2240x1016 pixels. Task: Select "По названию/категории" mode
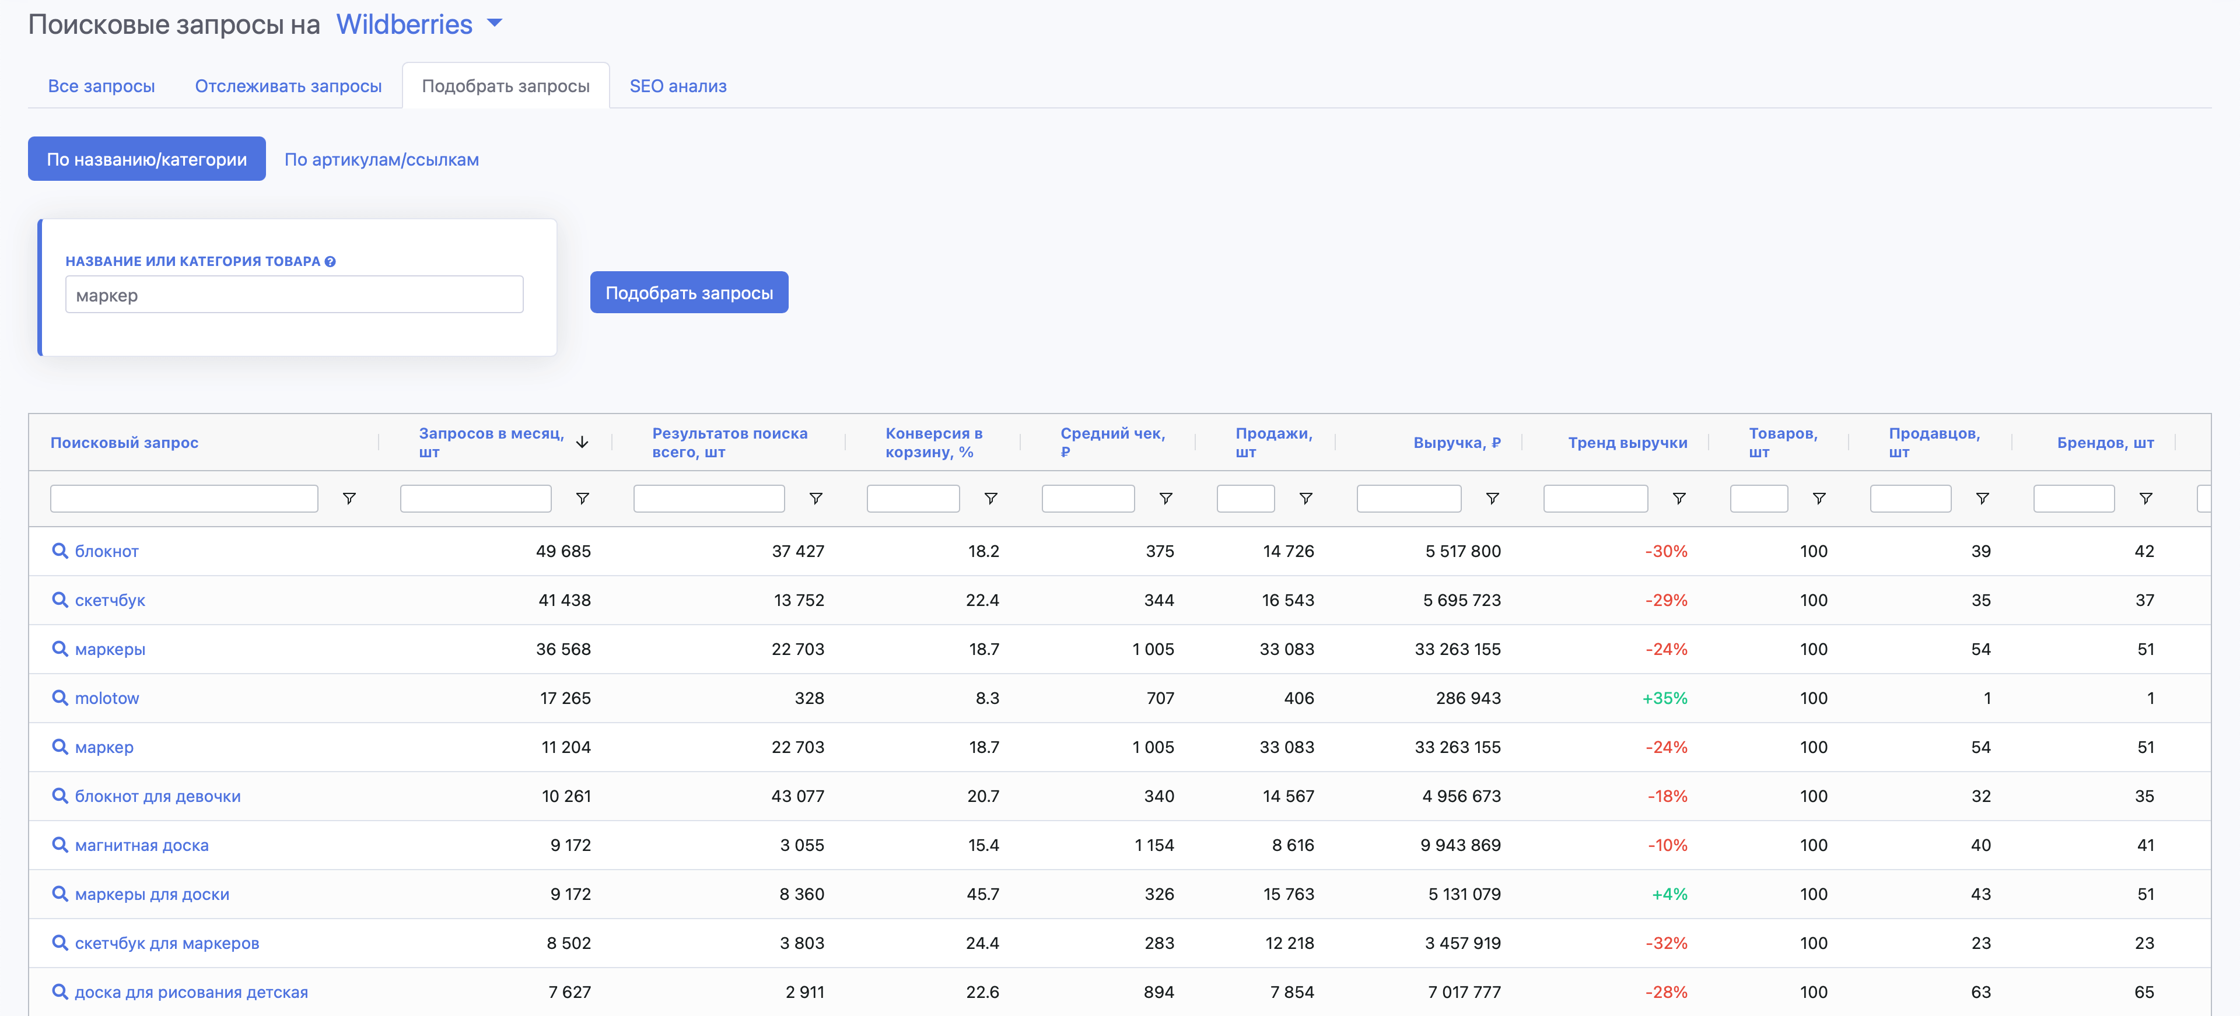(146, 159)
